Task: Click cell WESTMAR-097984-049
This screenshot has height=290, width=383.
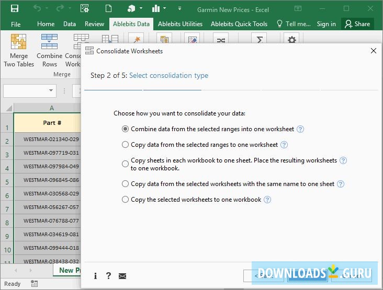Action: pos(48,166)
